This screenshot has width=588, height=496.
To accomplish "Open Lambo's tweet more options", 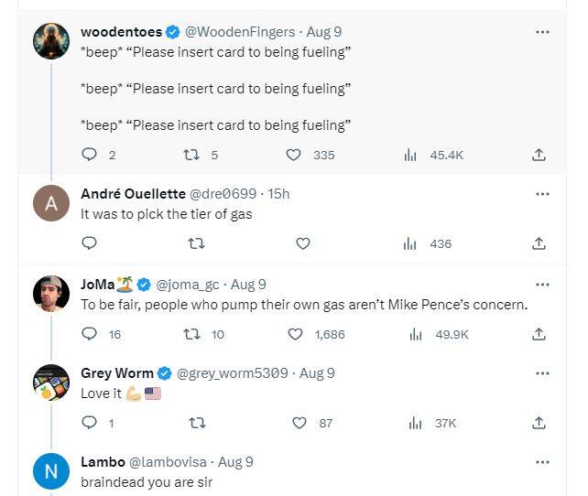I will (542, 462).
